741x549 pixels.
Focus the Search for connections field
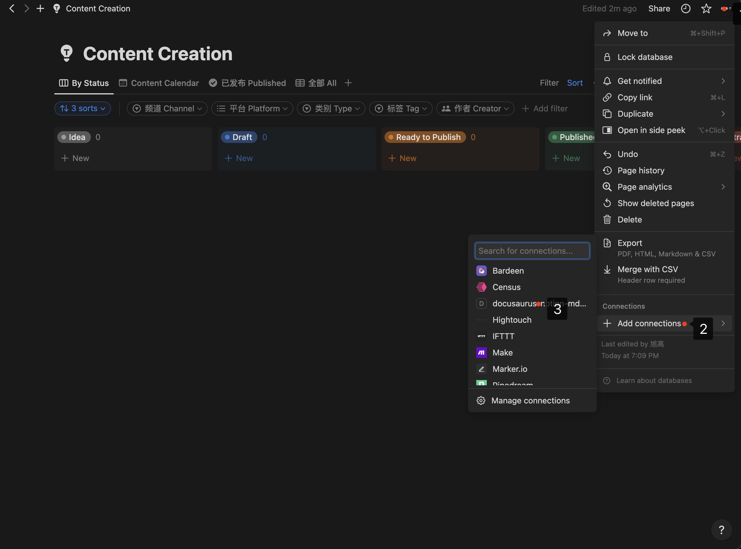click(532, 251)
